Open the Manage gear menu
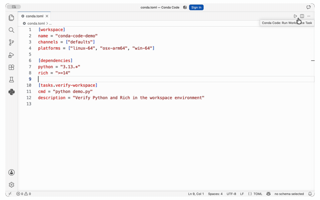The height and width of the screenshot is (200, 320). [11, 185]
